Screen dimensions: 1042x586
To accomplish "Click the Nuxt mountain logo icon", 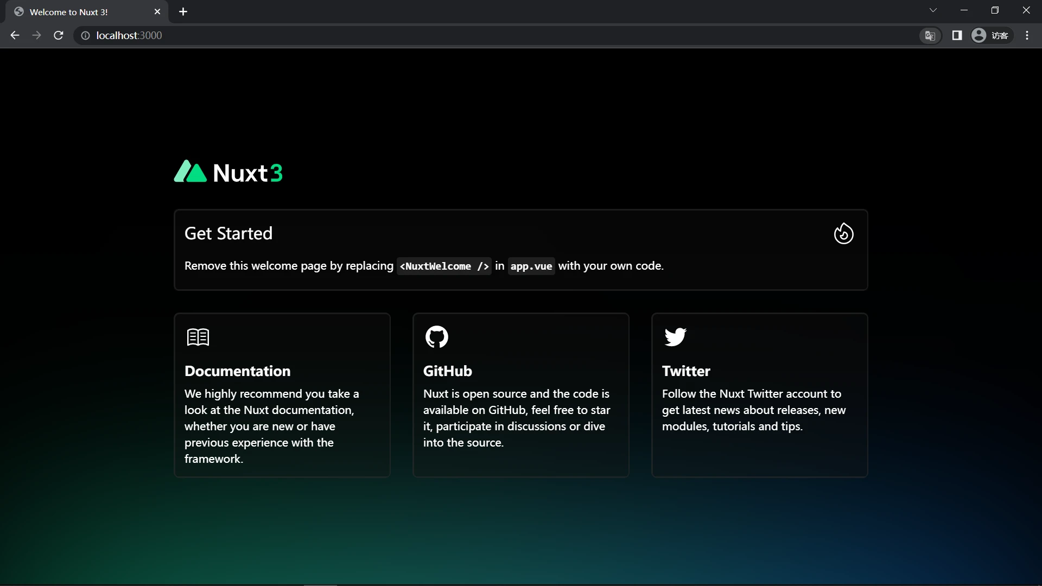I will tap(190, 171).
